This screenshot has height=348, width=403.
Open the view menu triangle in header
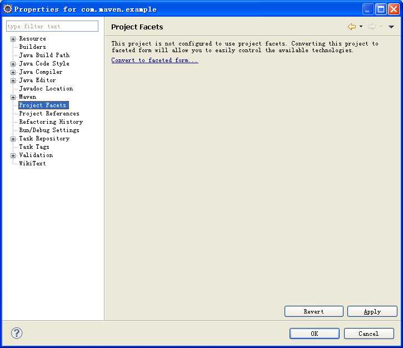coord(391,27)
